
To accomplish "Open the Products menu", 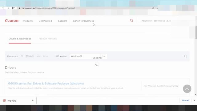I will tap(28, 21).
